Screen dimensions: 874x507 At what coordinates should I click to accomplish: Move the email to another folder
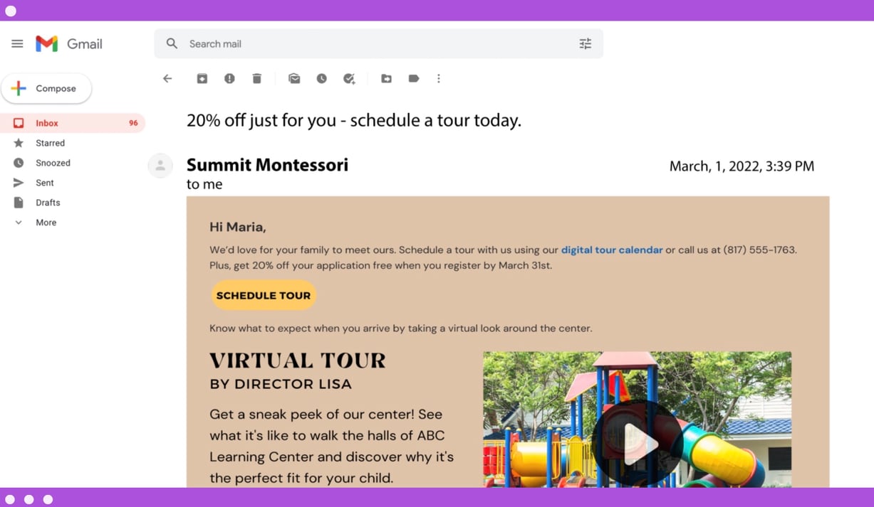[x=386, y=78]
